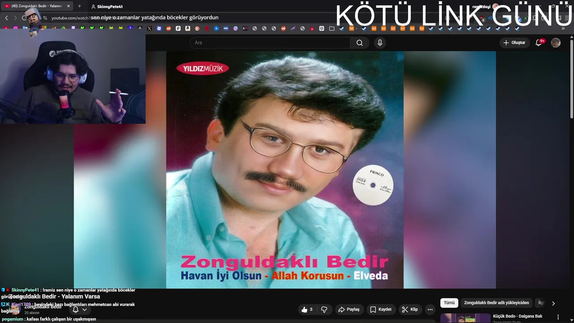Viewport: 574px width, 323px height.
Task: Open 'Küçük Bedo - Dalgana Bak' video title
Action: pyautogui.click(x=517, y=316)
